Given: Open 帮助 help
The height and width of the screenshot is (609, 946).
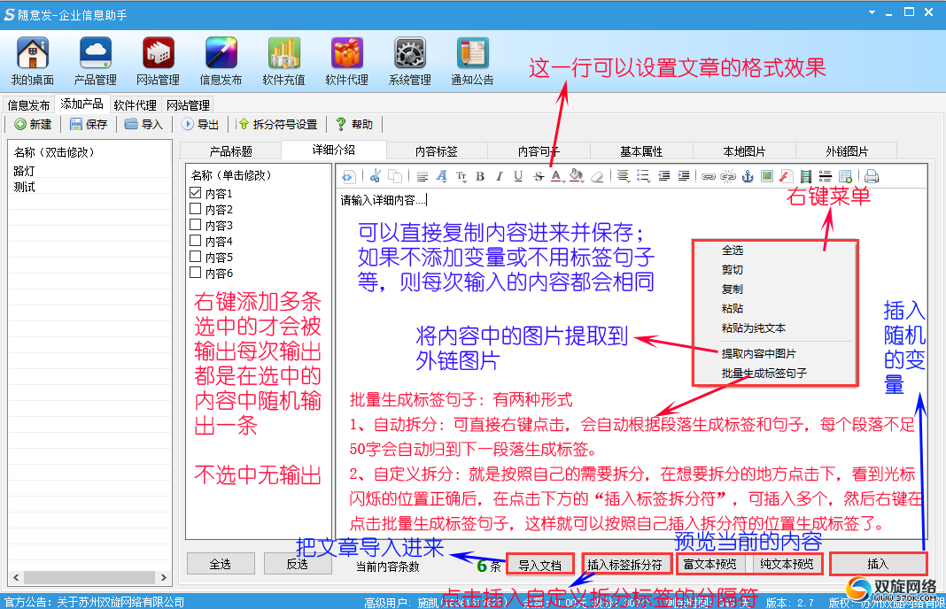Looking at the screenshot, I should pos(354,124).
